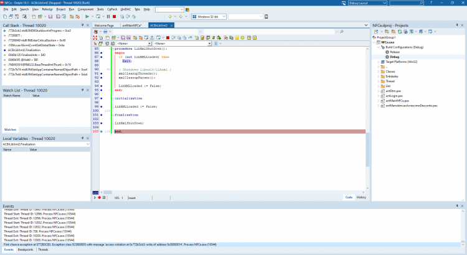The image size is (467, 255).
Task: Click the search magnifier icon above the editor
Action: (342, 32)
